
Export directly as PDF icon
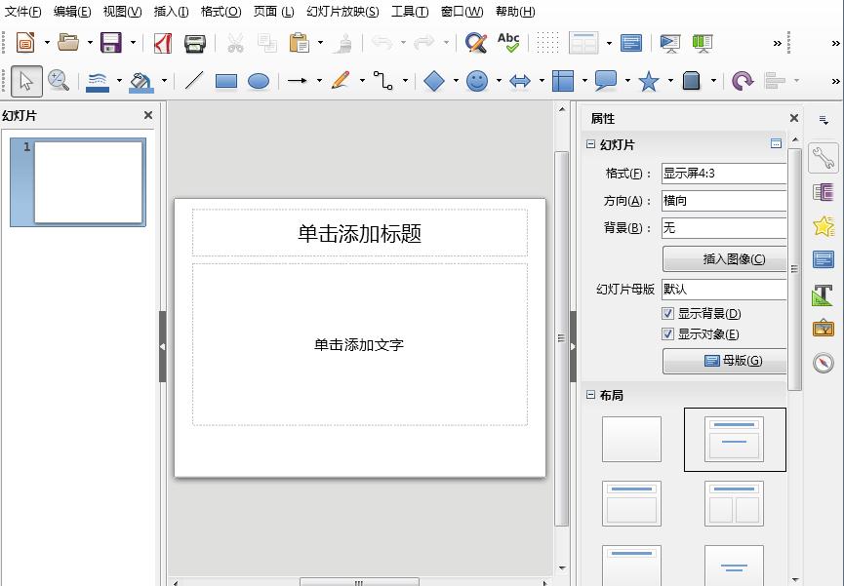coord(163,43)
